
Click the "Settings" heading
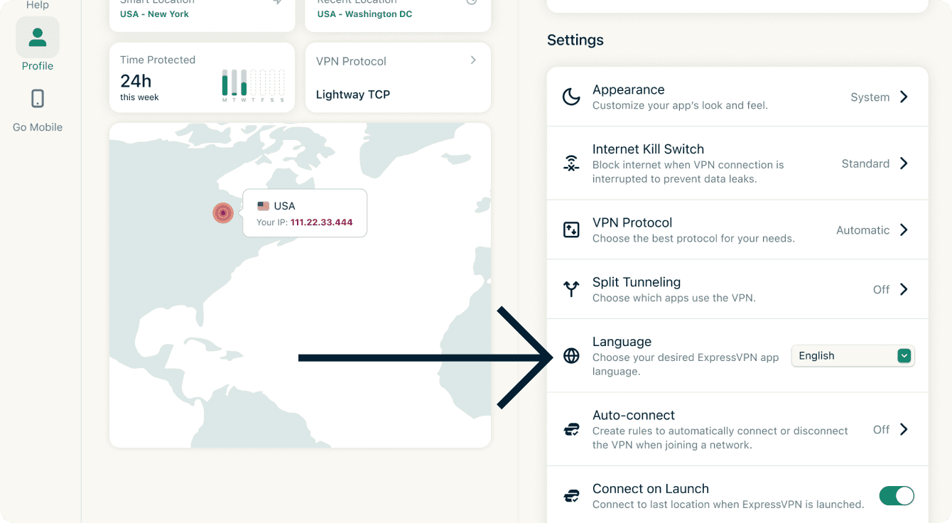tap(575, 40)
